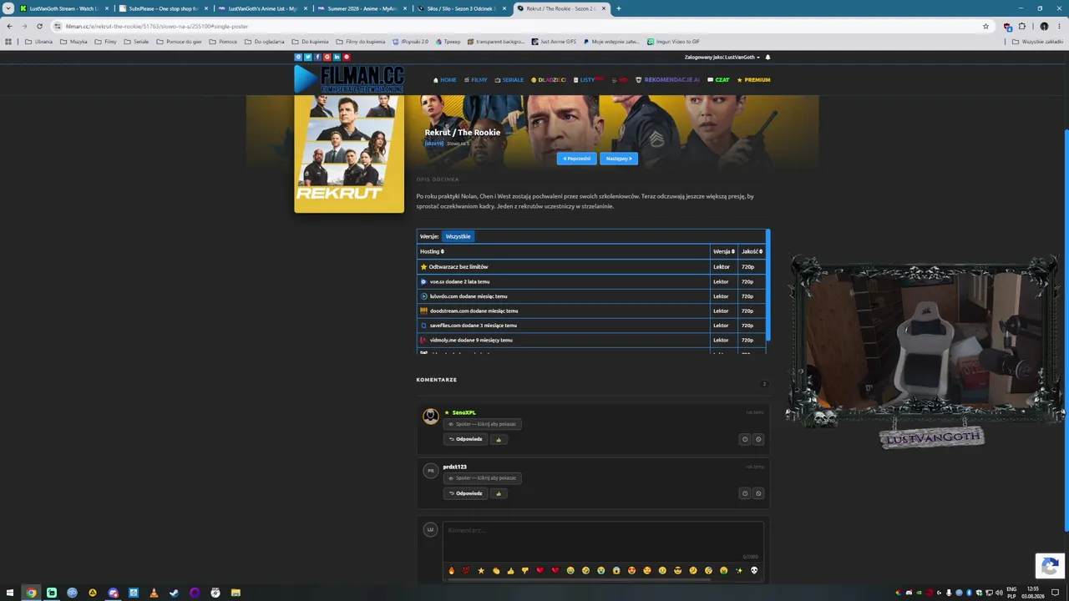
Task: Click the Rekrut series poster thumbnail
Action: 349,154
